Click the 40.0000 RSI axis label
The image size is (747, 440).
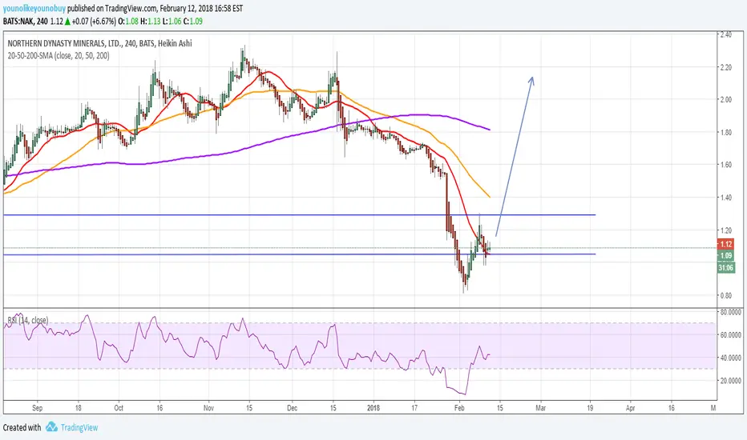point(730,358)
